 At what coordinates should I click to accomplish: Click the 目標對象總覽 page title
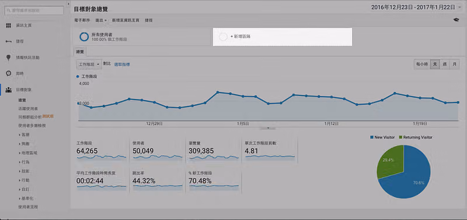point(91,9)
